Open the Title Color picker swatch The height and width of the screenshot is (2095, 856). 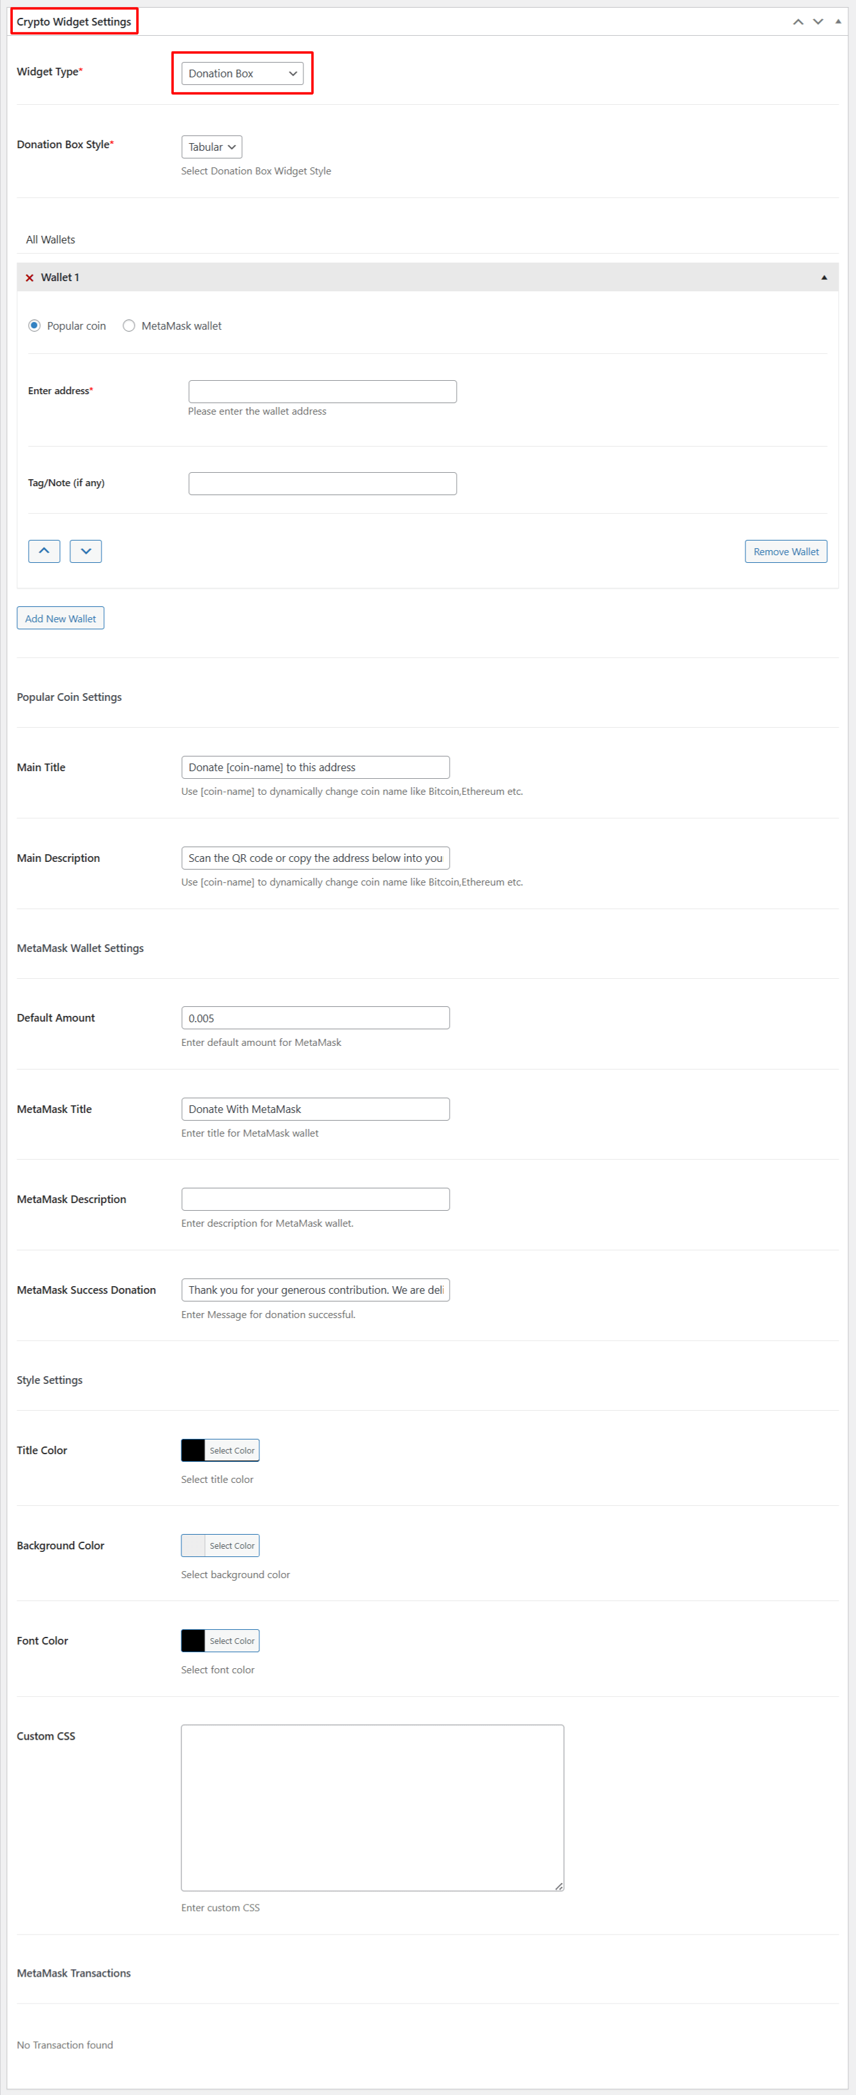point(194,1450)
